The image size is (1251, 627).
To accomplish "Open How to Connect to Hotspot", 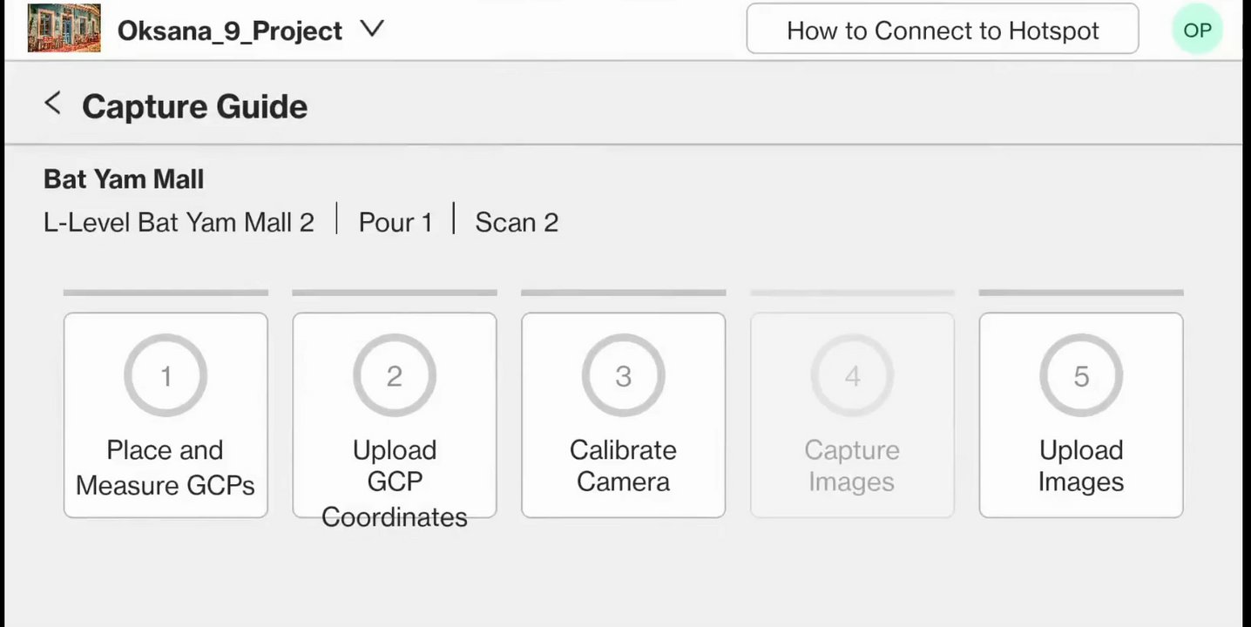I will pos(942,30).
